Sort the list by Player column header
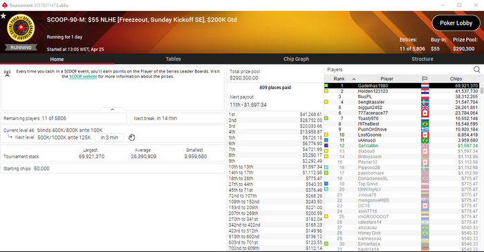The image size is (484, 252). pos(387,79)
